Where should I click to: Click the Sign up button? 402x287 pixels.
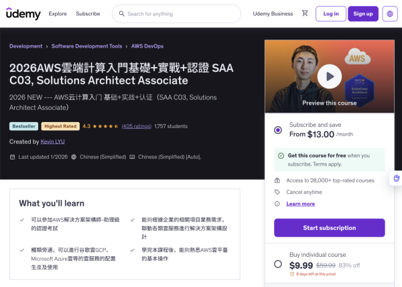pos(363,13)
